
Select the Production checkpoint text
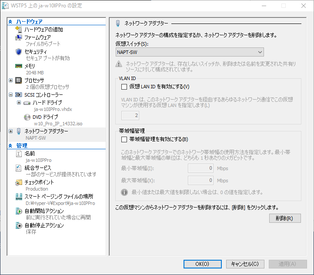pyautogui.click(x=37, y=189)
